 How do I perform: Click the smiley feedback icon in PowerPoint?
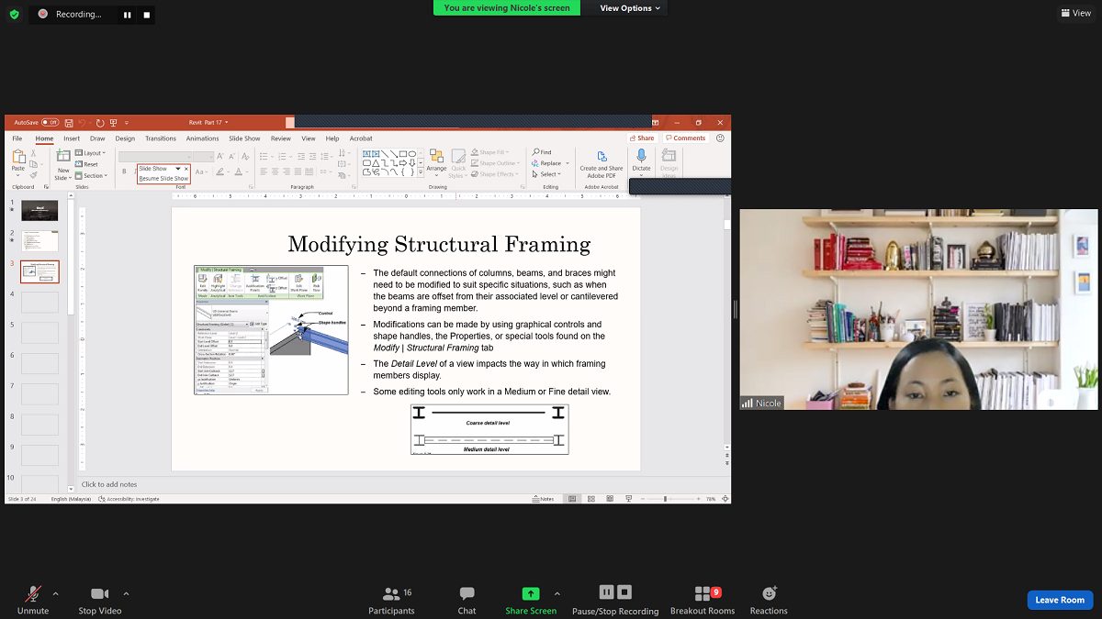[720, 138]
